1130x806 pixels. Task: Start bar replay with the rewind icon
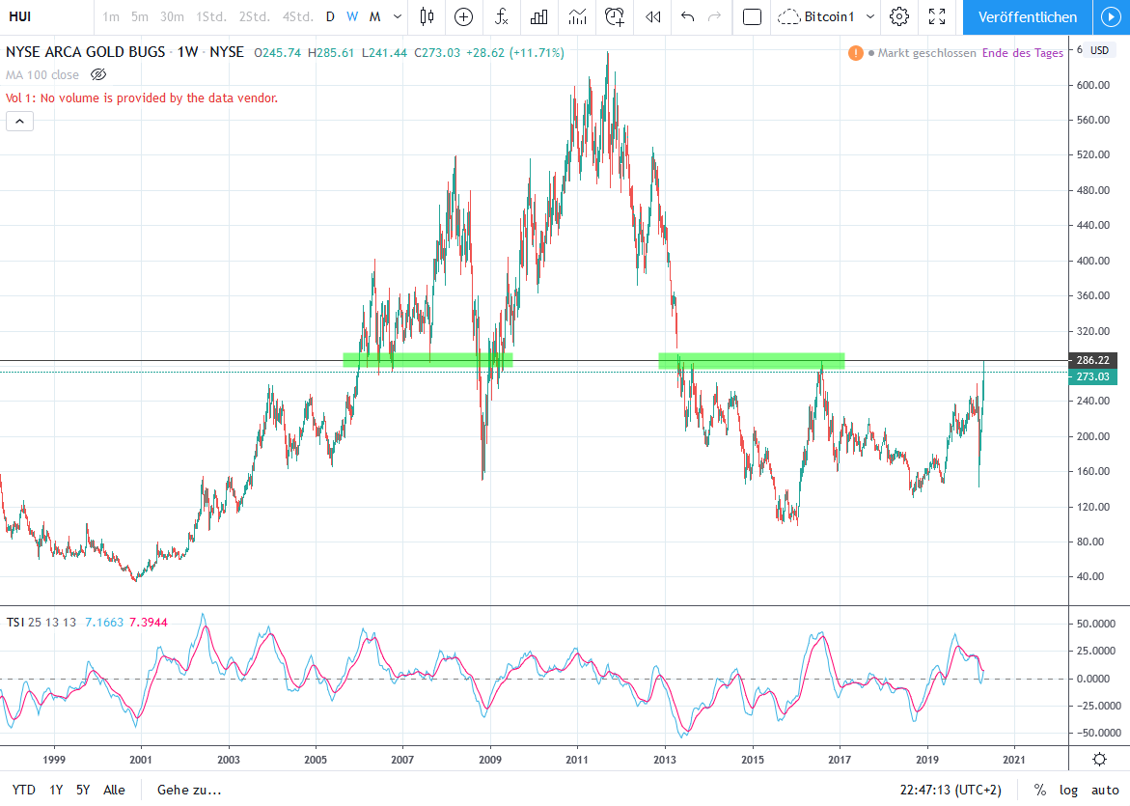point(653,16)
